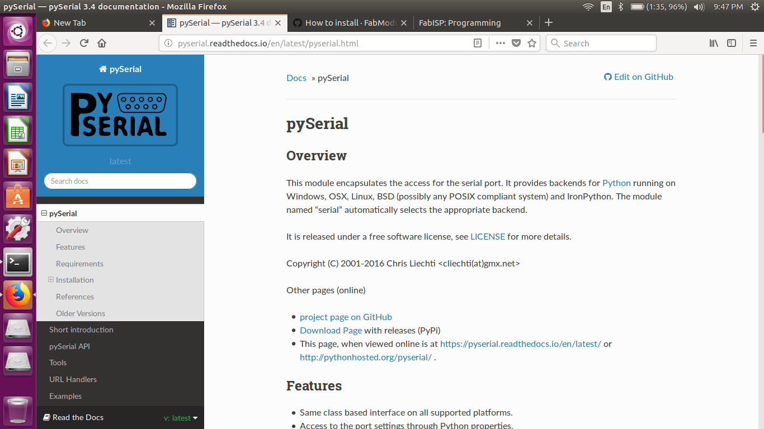Reload the current page
The image size is (764, 429).
tap(84, 43)
